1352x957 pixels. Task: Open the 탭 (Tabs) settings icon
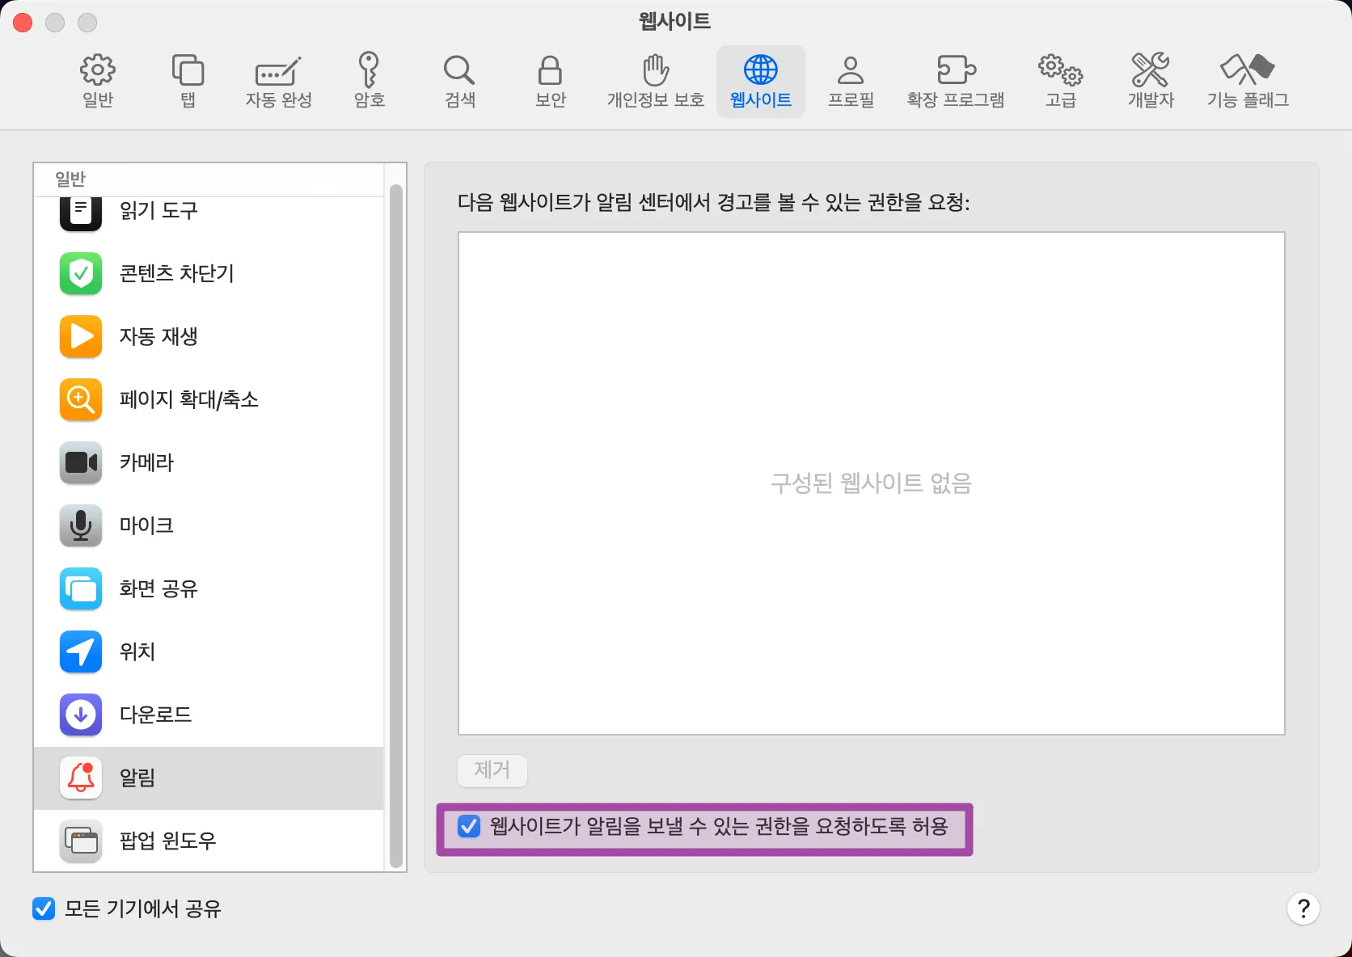188,70
